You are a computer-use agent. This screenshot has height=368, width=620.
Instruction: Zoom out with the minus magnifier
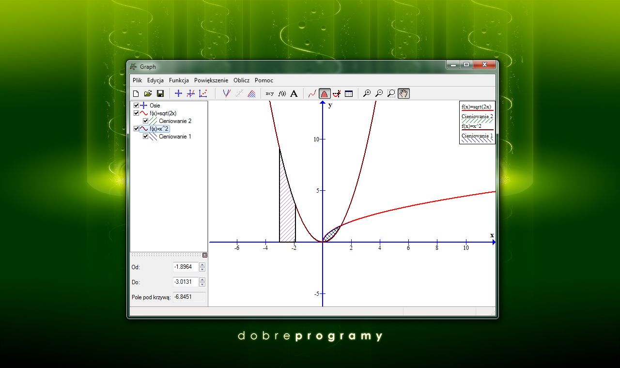(x=379, y=93)
